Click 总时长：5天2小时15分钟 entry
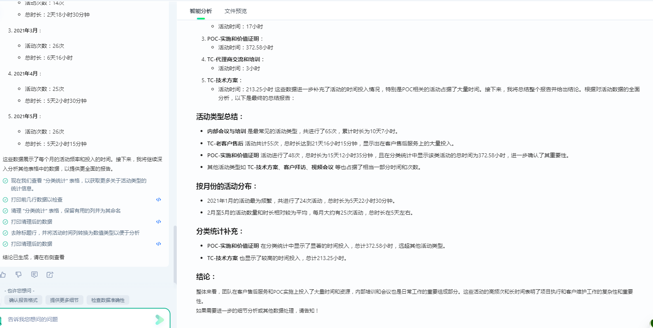 [x=56, y=144]
